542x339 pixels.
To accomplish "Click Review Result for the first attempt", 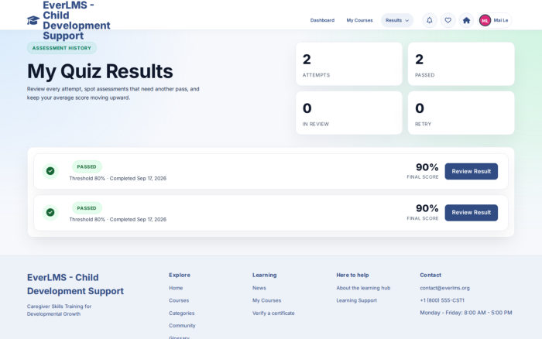I will pyautogui.click(x=471, y=171).
